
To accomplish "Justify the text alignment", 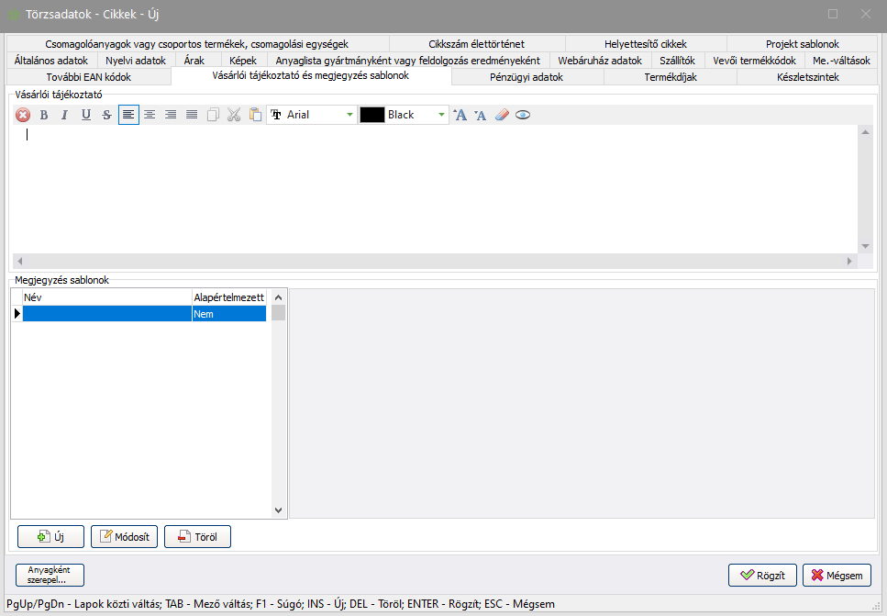I will 192,115.
